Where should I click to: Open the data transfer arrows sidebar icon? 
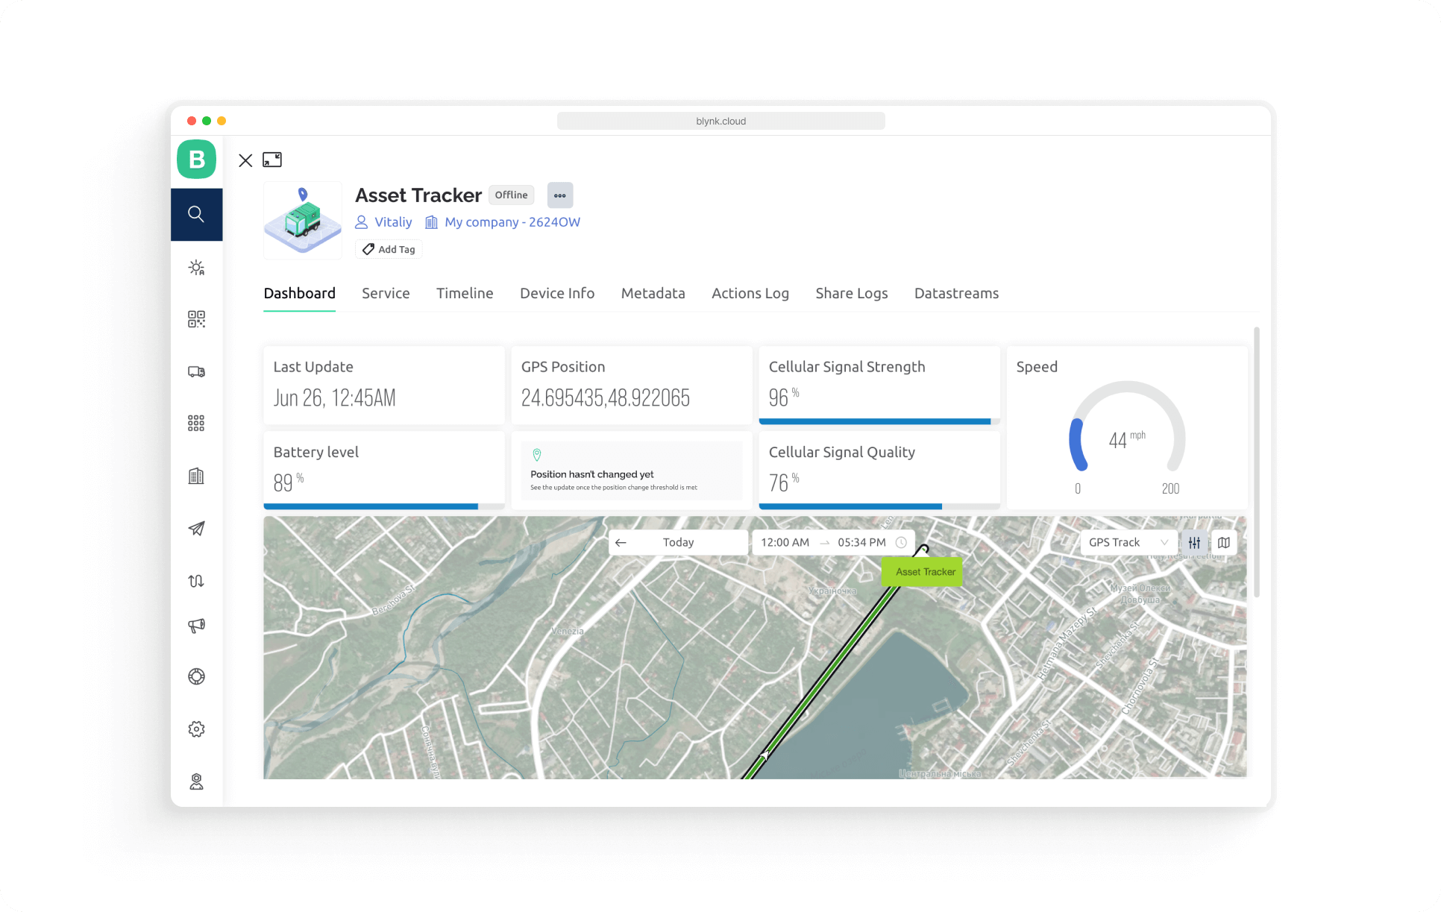[196, 580]
